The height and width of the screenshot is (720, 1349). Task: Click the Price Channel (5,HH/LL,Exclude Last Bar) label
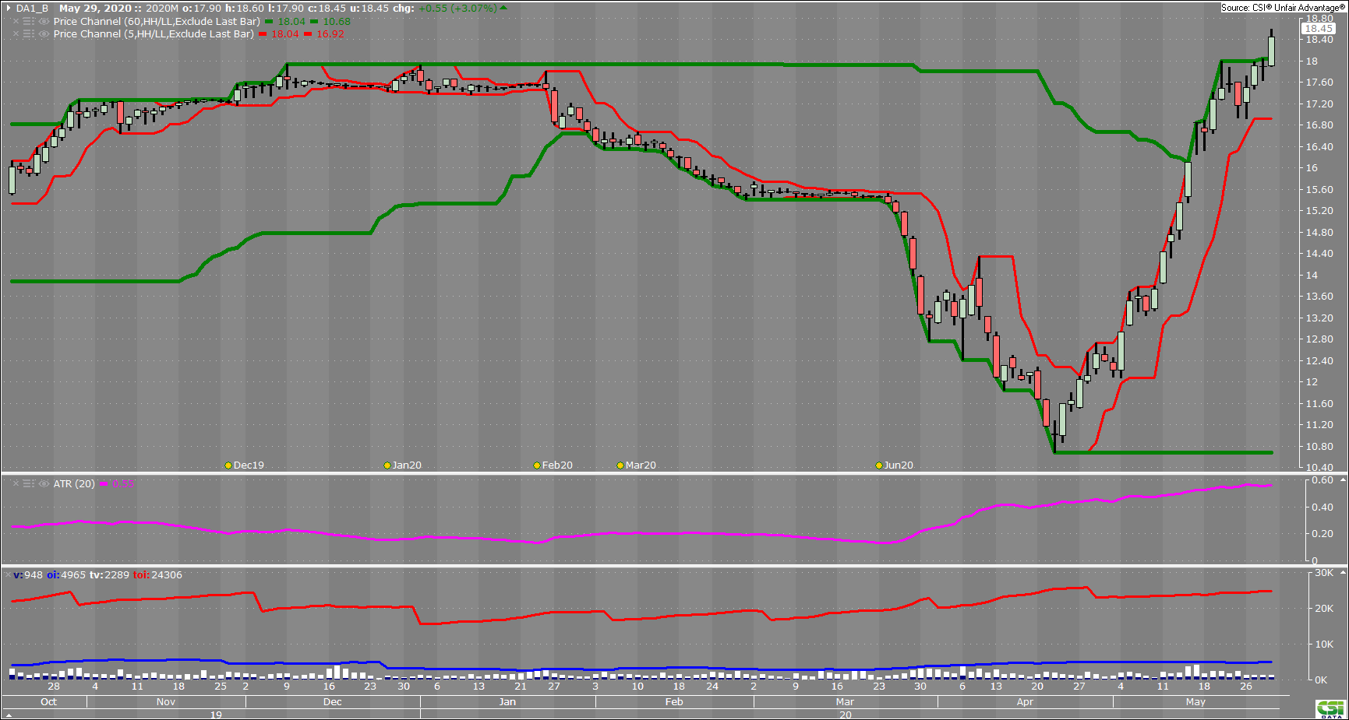154,34
